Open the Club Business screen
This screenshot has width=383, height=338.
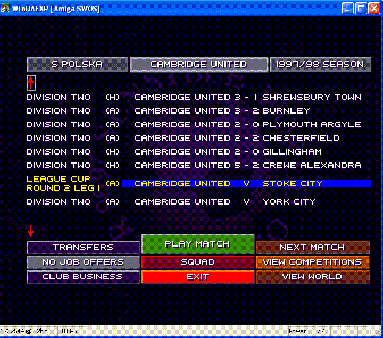pos(84,277)
